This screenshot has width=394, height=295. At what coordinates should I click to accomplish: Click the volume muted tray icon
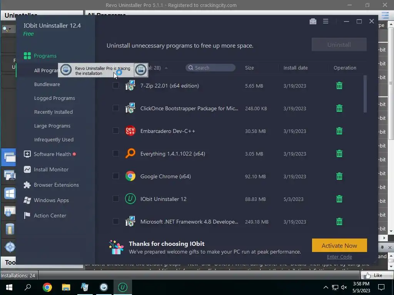pos(344,287)
